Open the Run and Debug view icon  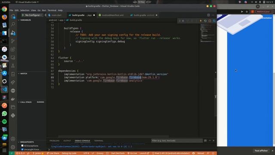click(13, 33)
